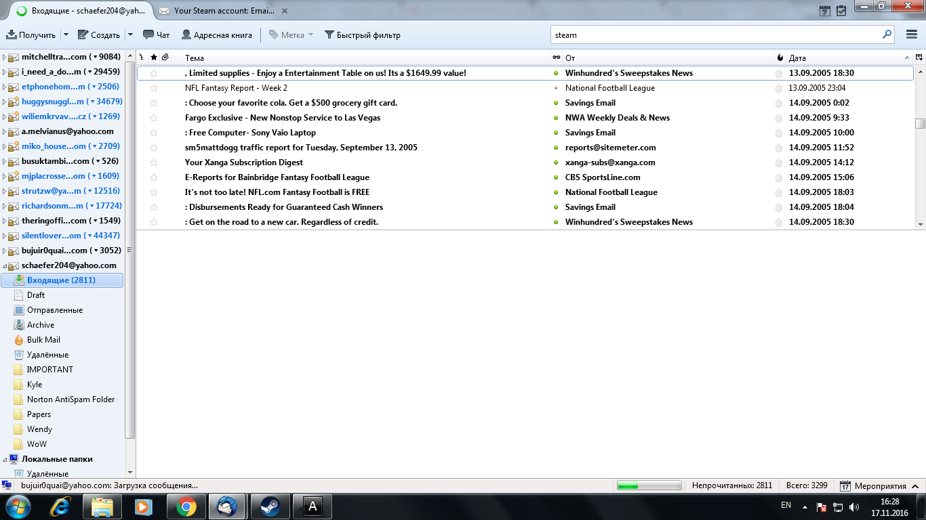Open the column picker in the message list header
Image resolution: width=926 pixels, height=520 pixels.
tap(919, 58)
